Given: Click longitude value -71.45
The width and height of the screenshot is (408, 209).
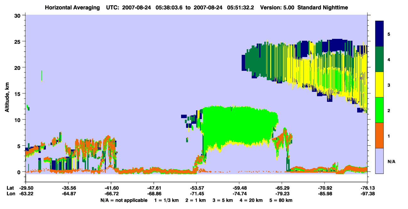Looking at the screenshot, I should [x=196, y=194].
